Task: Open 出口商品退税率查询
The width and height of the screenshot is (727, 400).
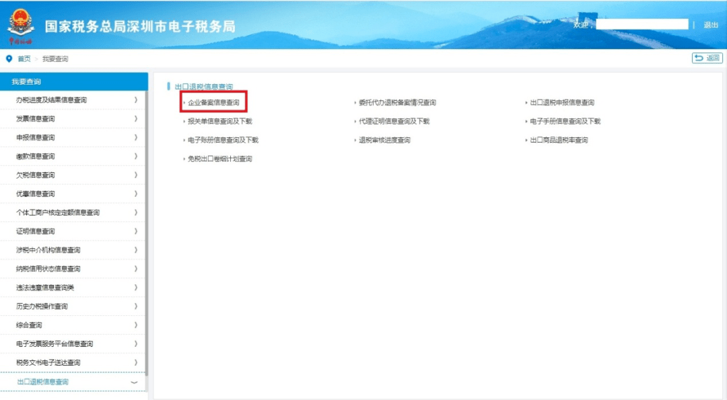Action: coord(558,141)
